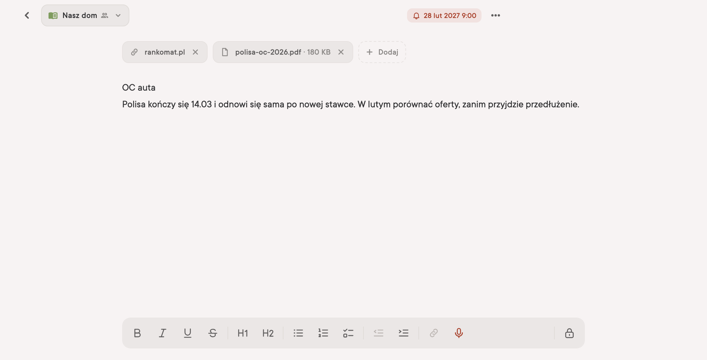Open the reminder 28 lut 2027 9:00

point(444,15)
